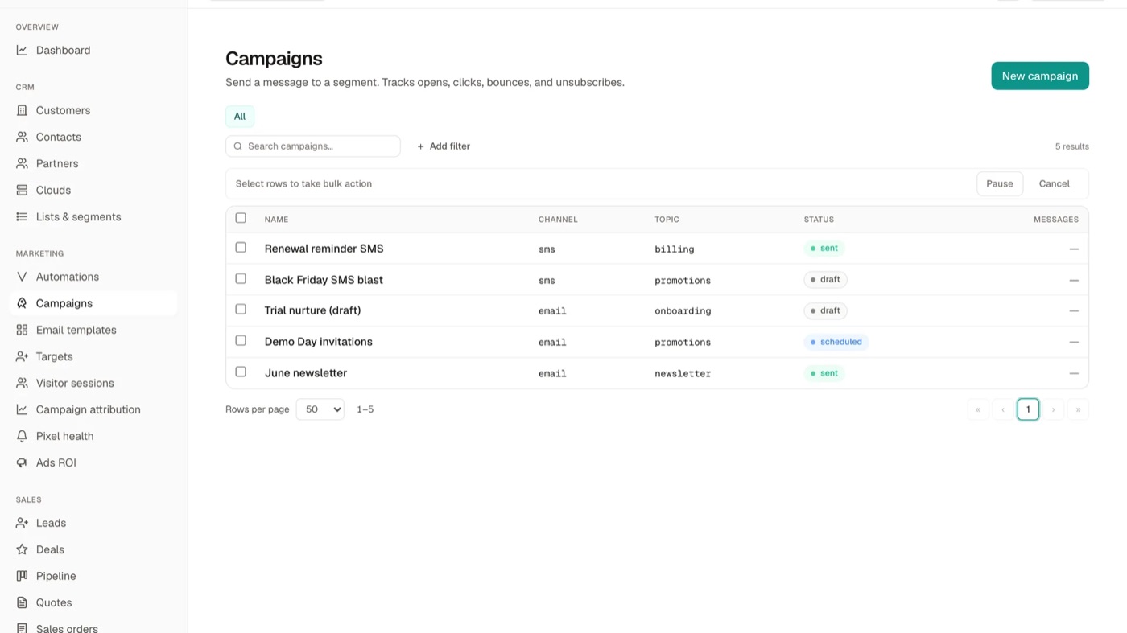
Task: Click the Dashboard chart icon in sidebar
Action: (22, 50)
